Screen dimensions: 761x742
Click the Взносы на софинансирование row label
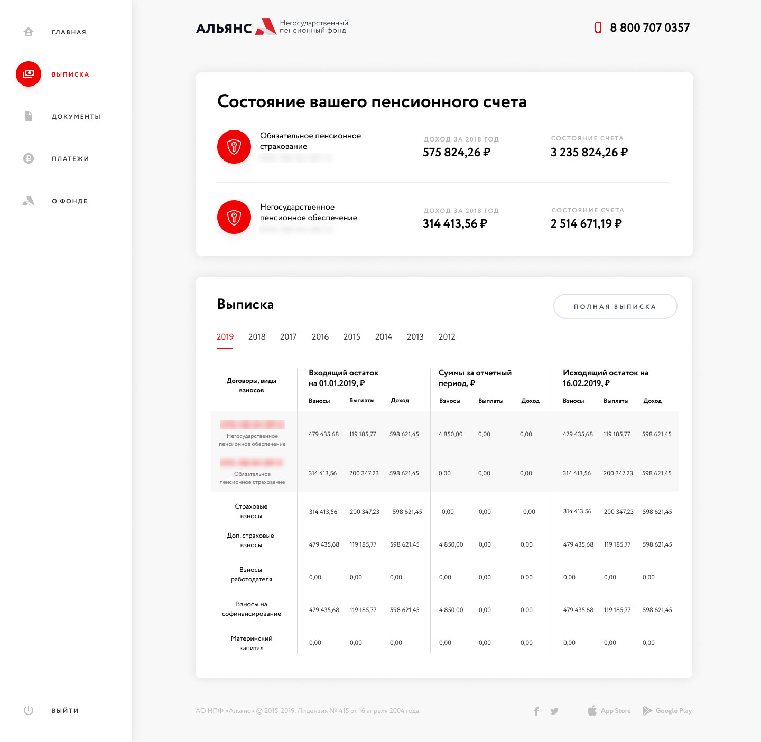point(252,609)
